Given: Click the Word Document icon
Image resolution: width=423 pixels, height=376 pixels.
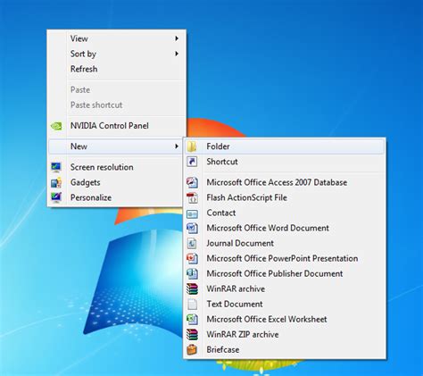Looking at the screenshot, I should (192, 228).
